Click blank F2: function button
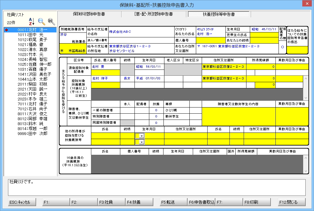This screenshot has height=211, width=314. (84, 202)
